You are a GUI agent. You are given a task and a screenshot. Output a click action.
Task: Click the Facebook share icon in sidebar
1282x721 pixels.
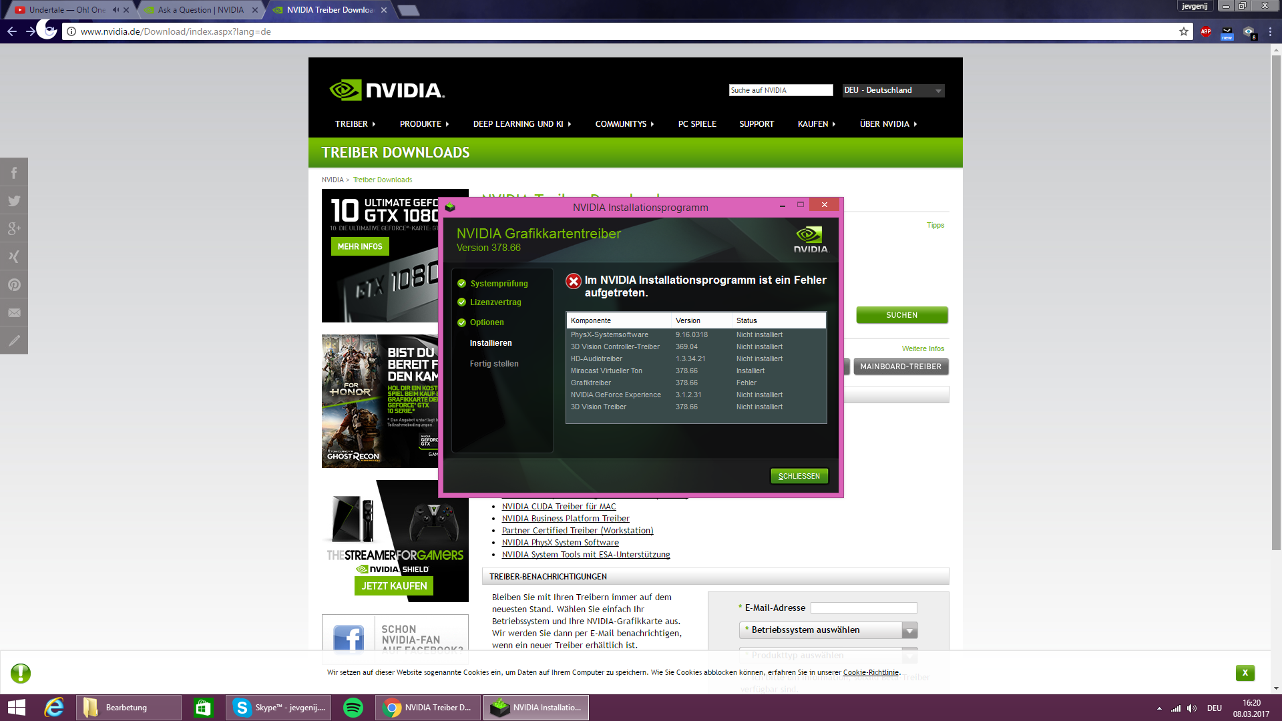coord(14,173)
